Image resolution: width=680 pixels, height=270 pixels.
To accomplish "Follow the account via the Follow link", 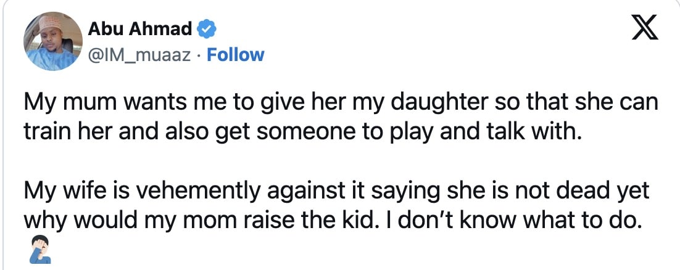I will point(236,55).
